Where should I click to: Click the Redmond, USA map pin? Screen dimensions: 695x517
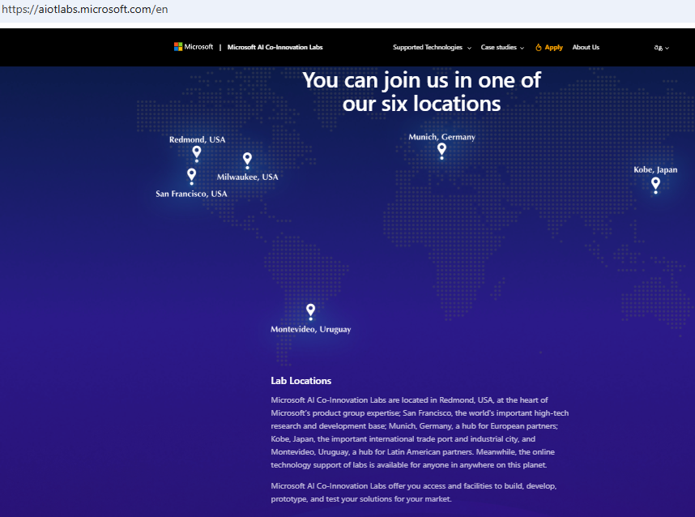pos(197,154)
